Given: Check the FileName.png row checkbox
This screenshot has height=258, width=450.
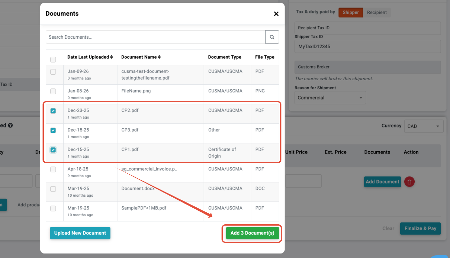Looking at the screenshot, I should 53,91.
